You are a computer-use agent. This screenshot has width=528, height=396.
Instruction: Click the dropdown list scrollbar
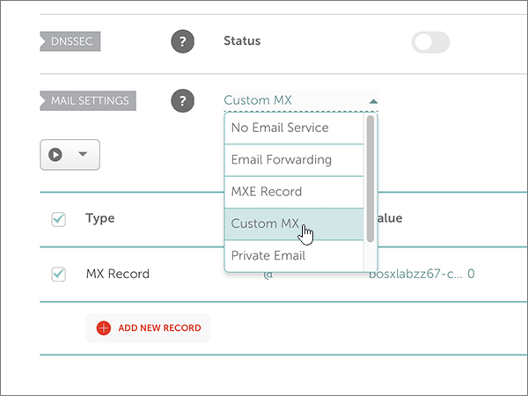pos(370,177)
